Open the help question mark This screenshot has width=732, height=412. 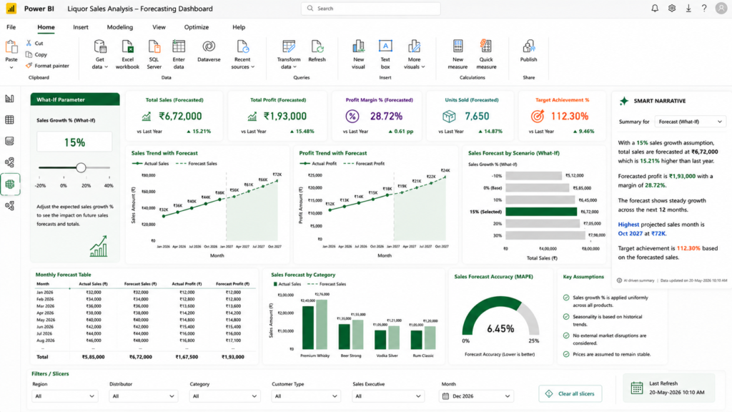coord(704,9)
